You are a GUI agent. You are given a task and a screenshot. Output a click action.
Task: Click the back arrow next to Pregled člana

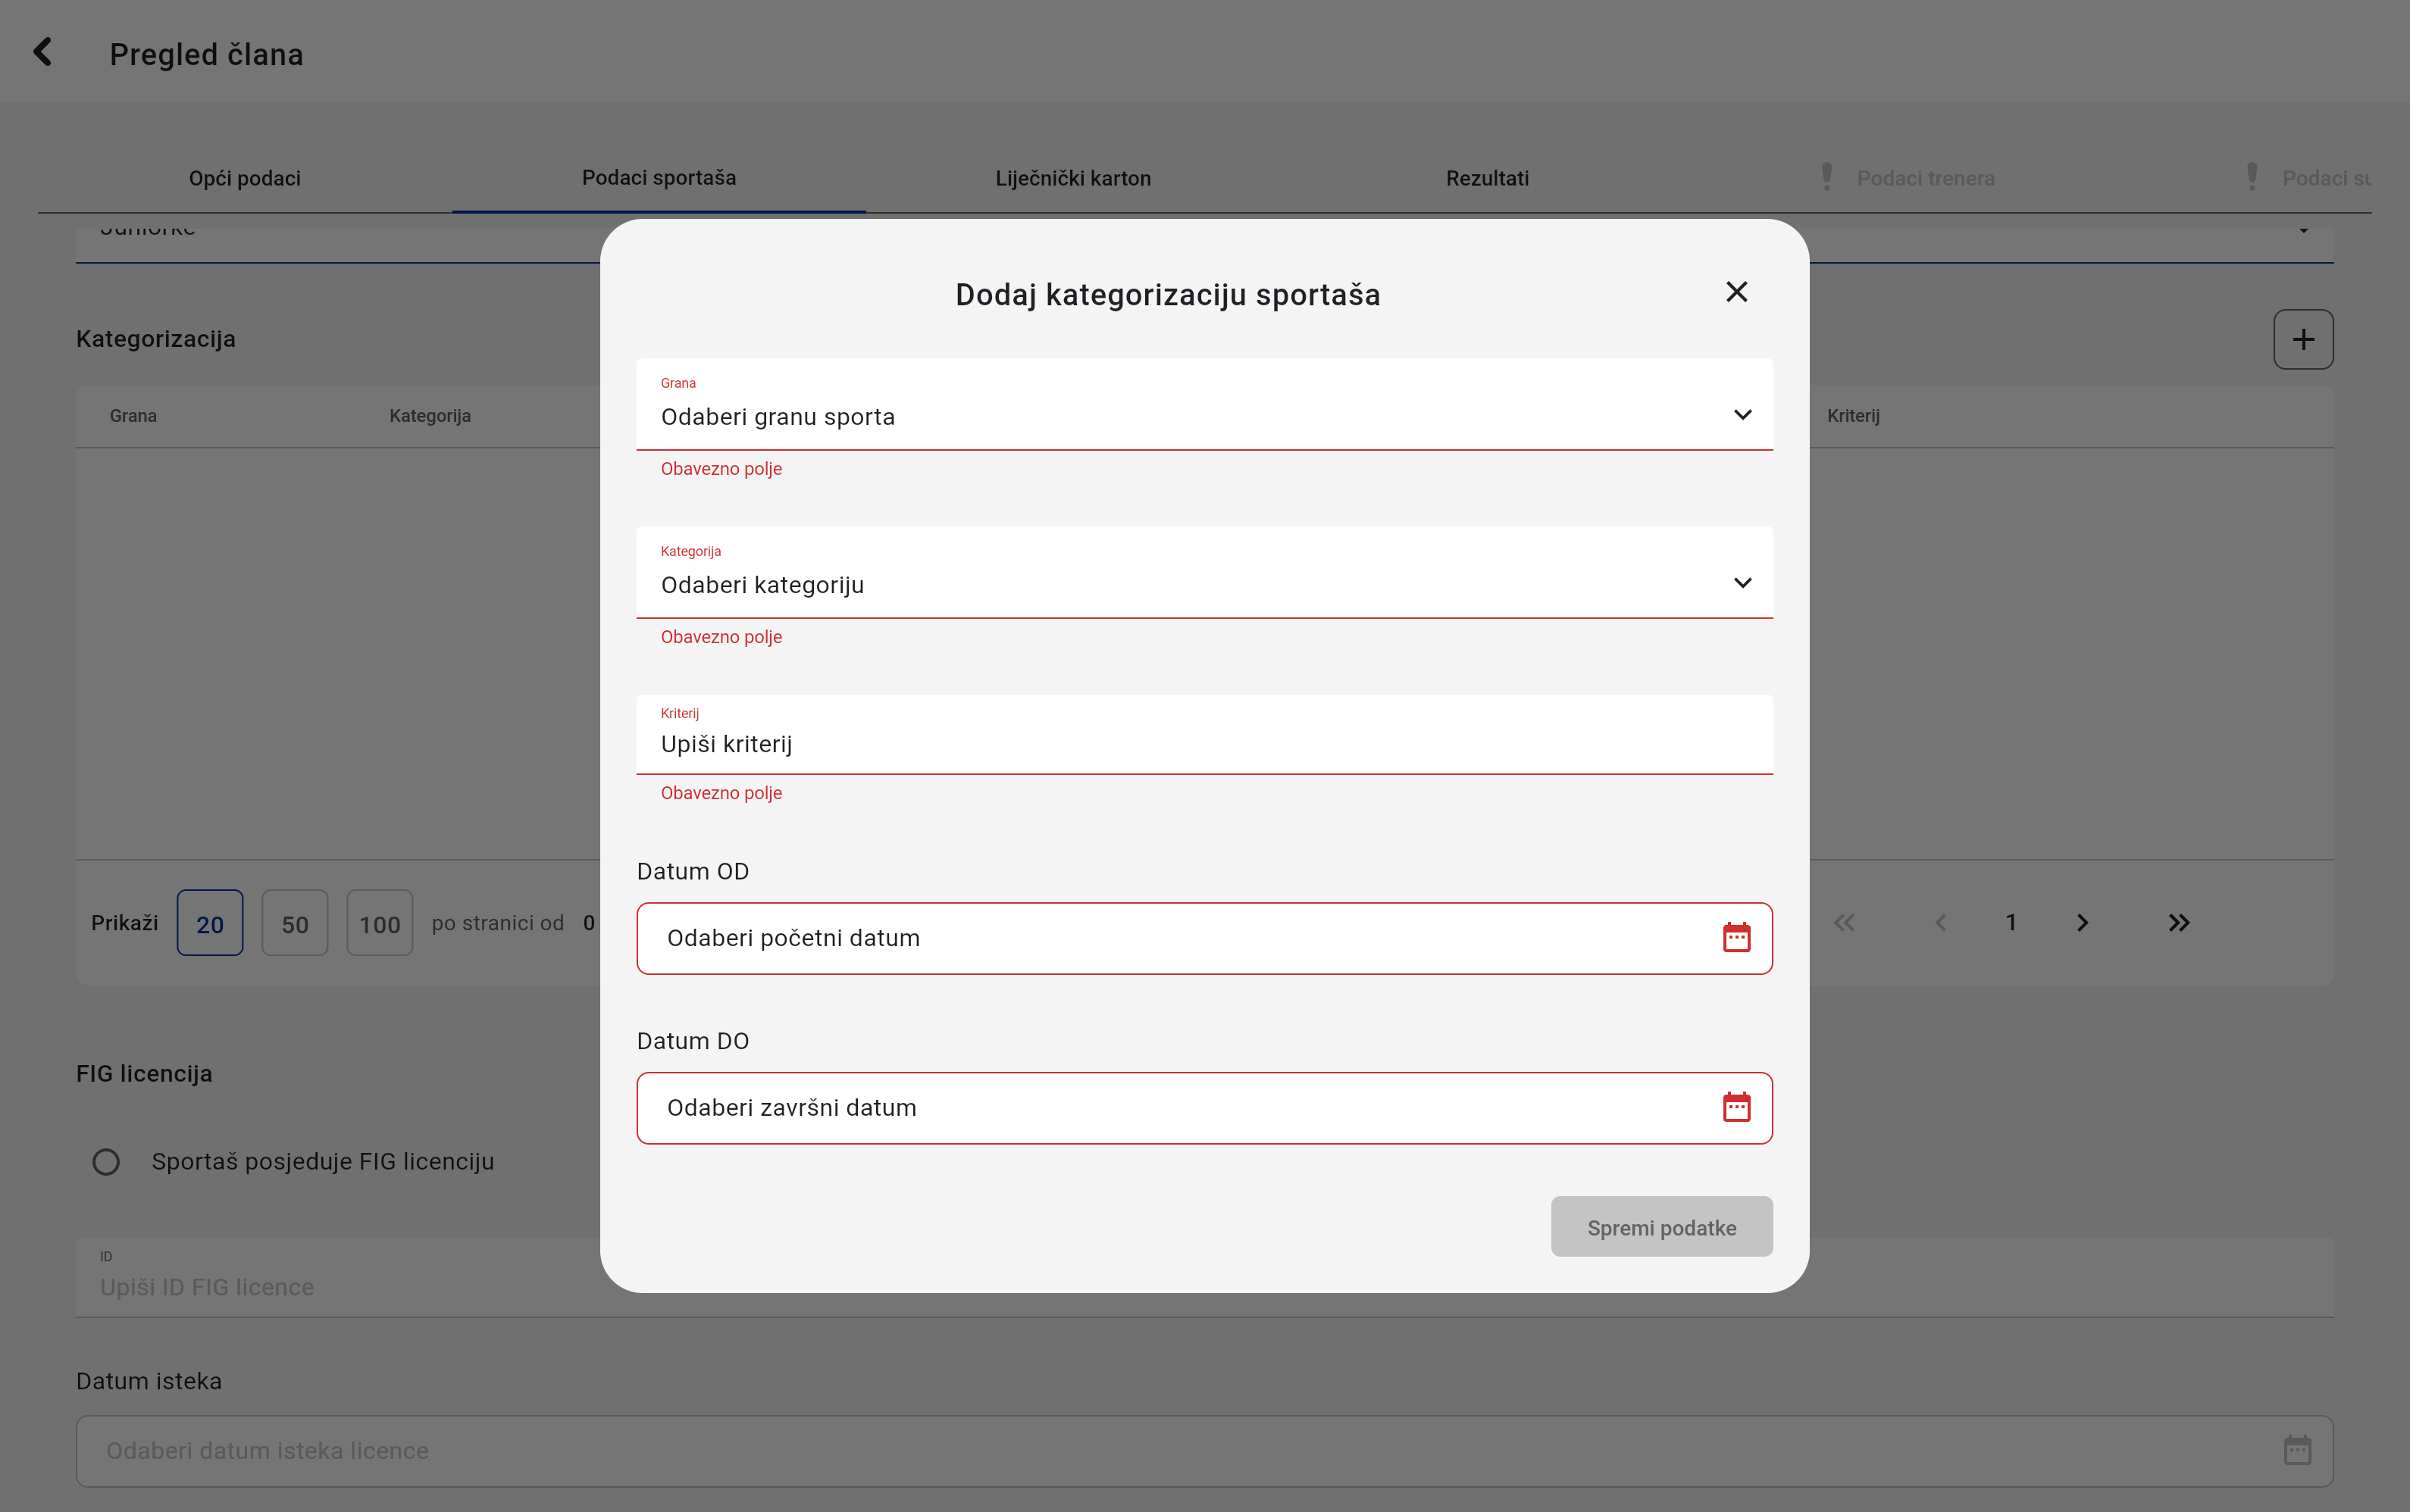click(42, 52)
